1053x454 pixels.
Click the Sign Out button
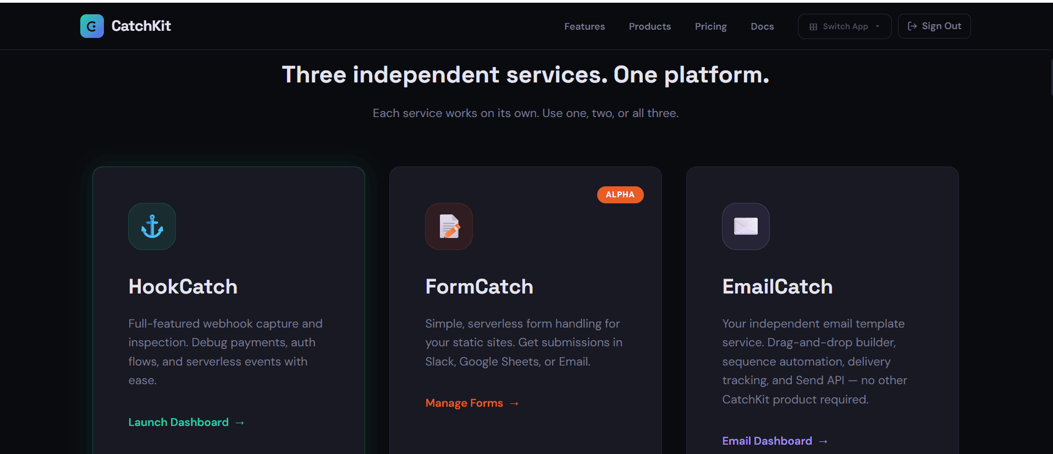934,26
